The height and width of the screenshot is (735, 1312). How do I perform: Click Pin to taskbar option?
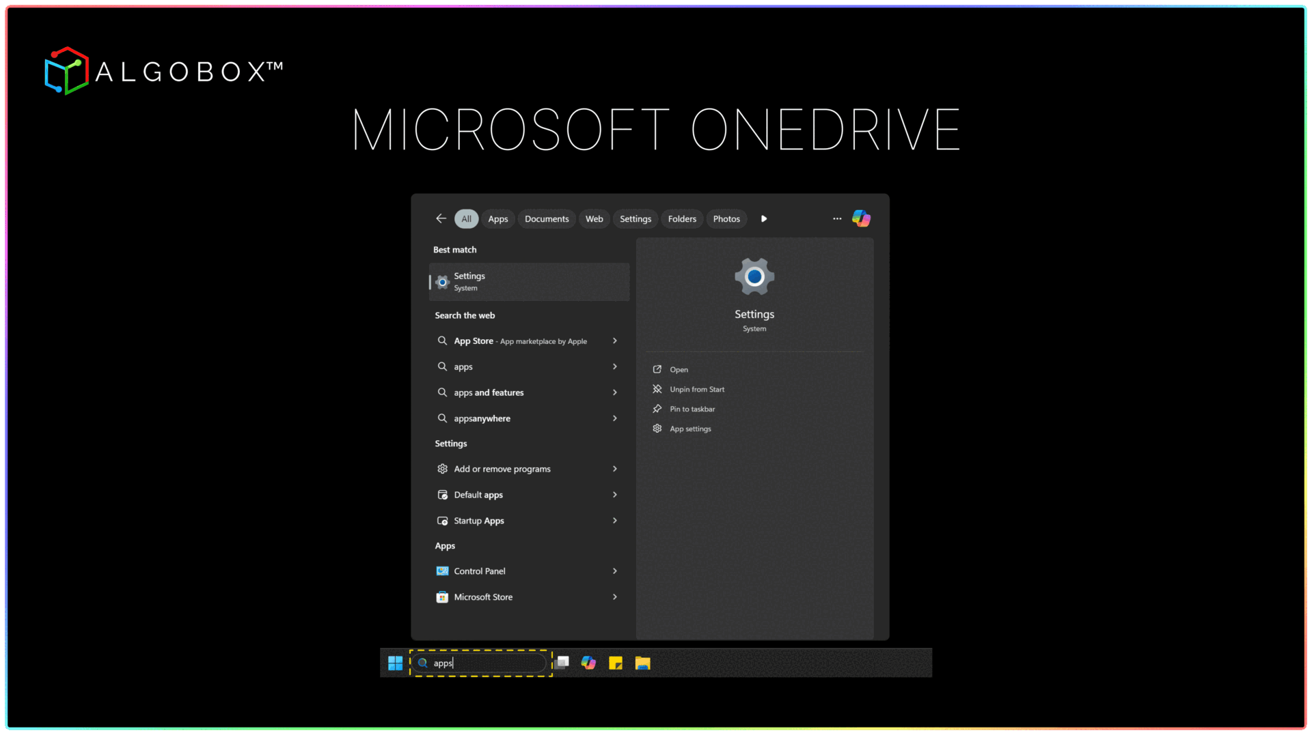point(692,409)
